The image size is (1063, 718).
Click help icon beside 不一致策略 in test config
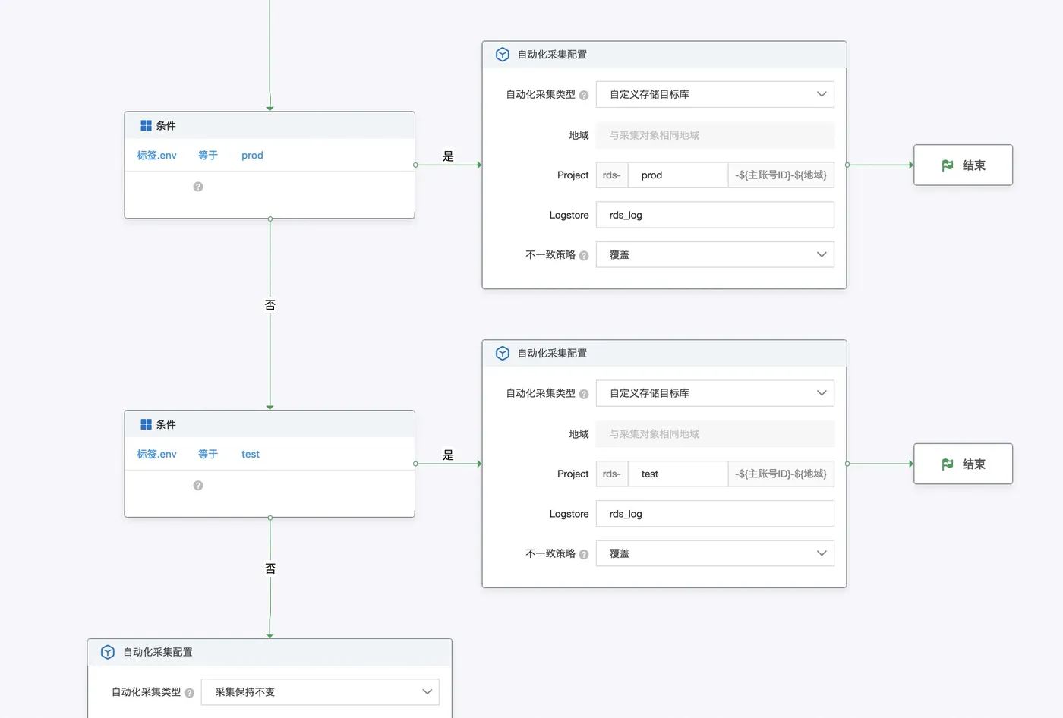point(584,555)
